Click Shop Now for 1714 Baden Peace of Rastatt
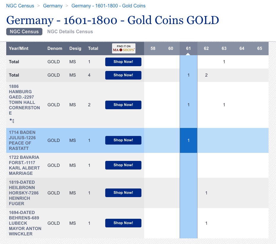Screen dimensions: 276x244 (123, 140)
